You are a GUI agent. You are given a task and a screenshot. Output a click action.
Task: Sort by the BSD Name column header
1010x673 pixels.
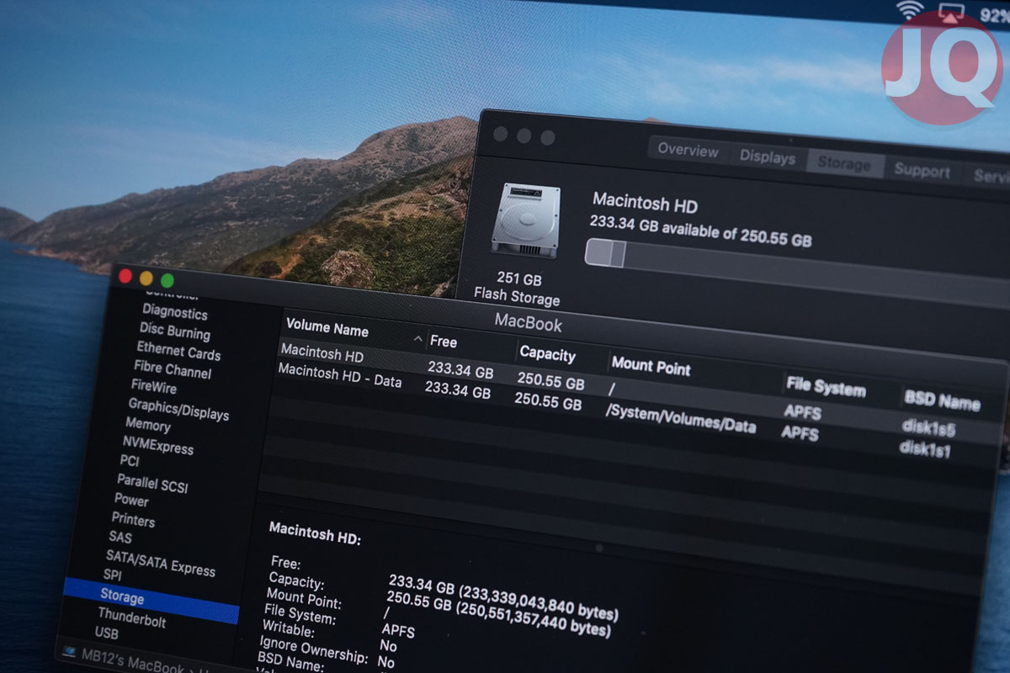[942, 399]
